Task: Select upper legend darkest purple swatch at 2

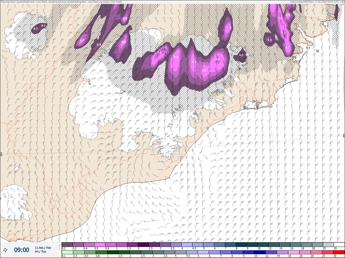Action: click(143, 245)
